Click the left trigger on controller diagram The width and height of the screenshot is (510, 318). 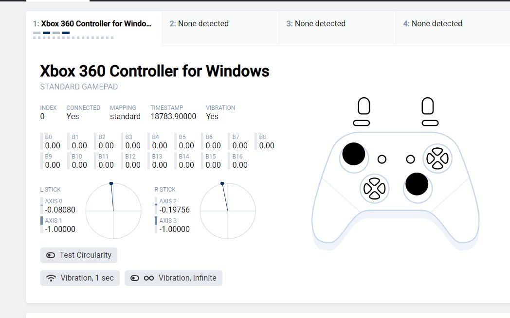click(364, 106)
